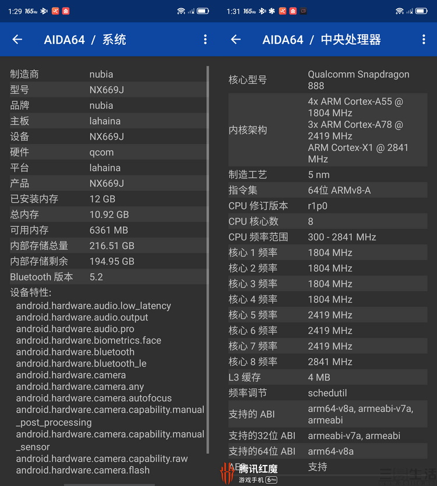
Task: Open overflow menu on 中央处理器 screen
Action: (424, 39)
